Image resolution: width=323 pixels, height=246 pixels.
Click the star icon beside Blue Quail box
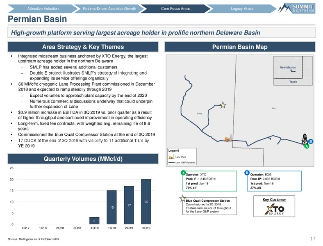tap(182, 198)
